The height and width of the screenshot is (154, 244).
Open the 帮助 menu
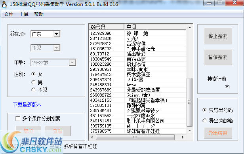pyautogui.click(x=39, y=14)
